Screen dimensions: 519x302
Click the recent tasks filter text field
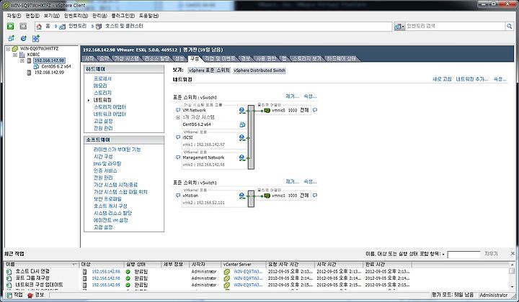[x=463, y=254]
